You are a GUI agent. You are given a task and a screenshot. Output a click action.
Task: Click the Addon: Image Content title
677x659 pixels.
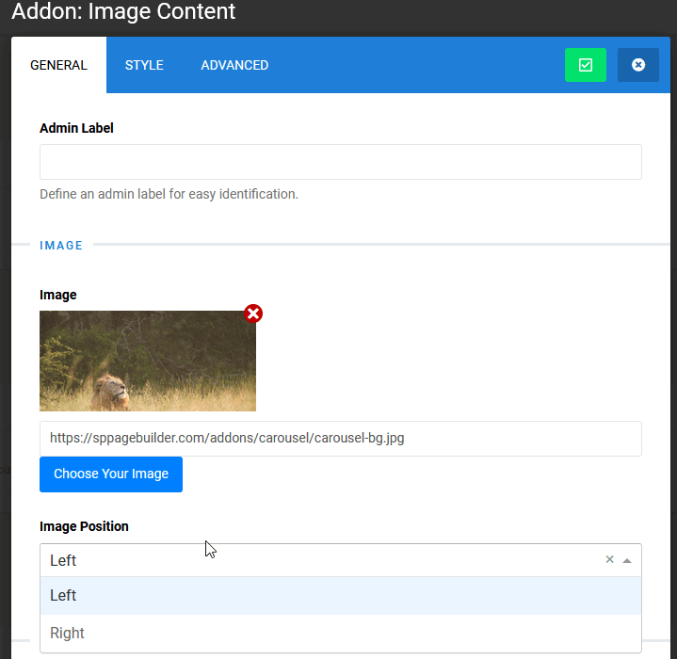123,12
